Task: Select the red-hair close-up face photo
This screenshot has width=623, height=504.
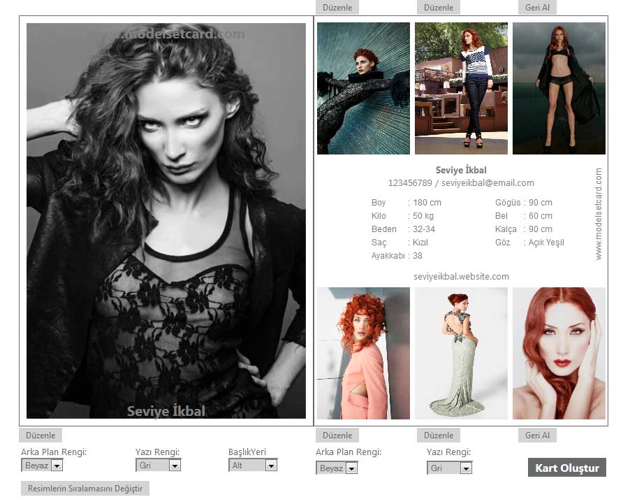Action: pos(559,353)
